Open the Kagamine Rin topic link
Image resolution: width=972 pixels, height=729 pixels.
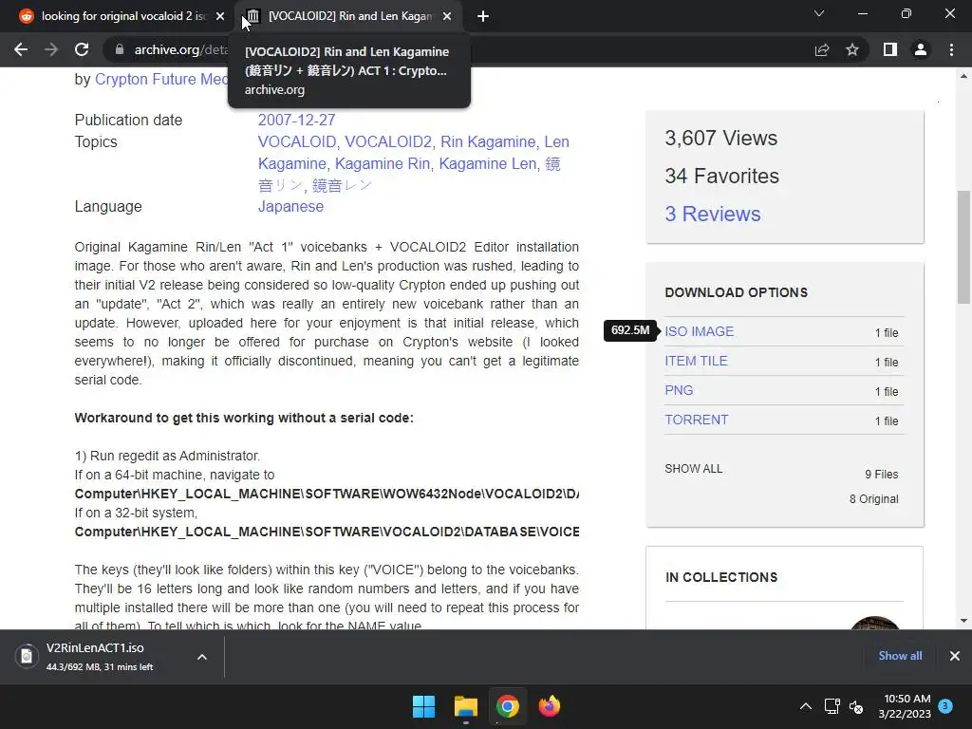(383, 163)
